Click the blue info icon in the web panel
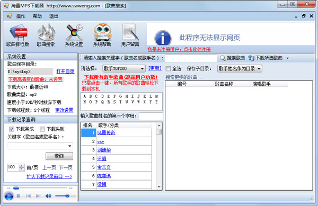 click(163, 38)
